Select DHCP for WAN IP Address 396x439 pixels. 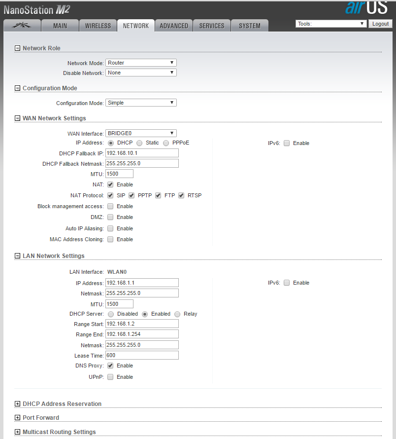[x=111, y=143]
